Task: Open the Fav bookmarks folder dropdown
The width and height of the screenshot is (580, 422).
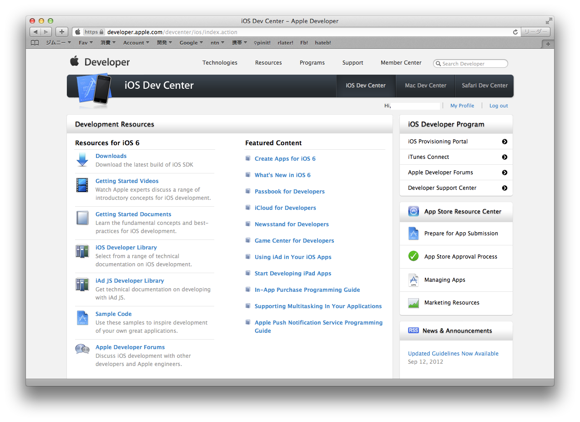Action: pyautogui.click(x=86, y=43)
